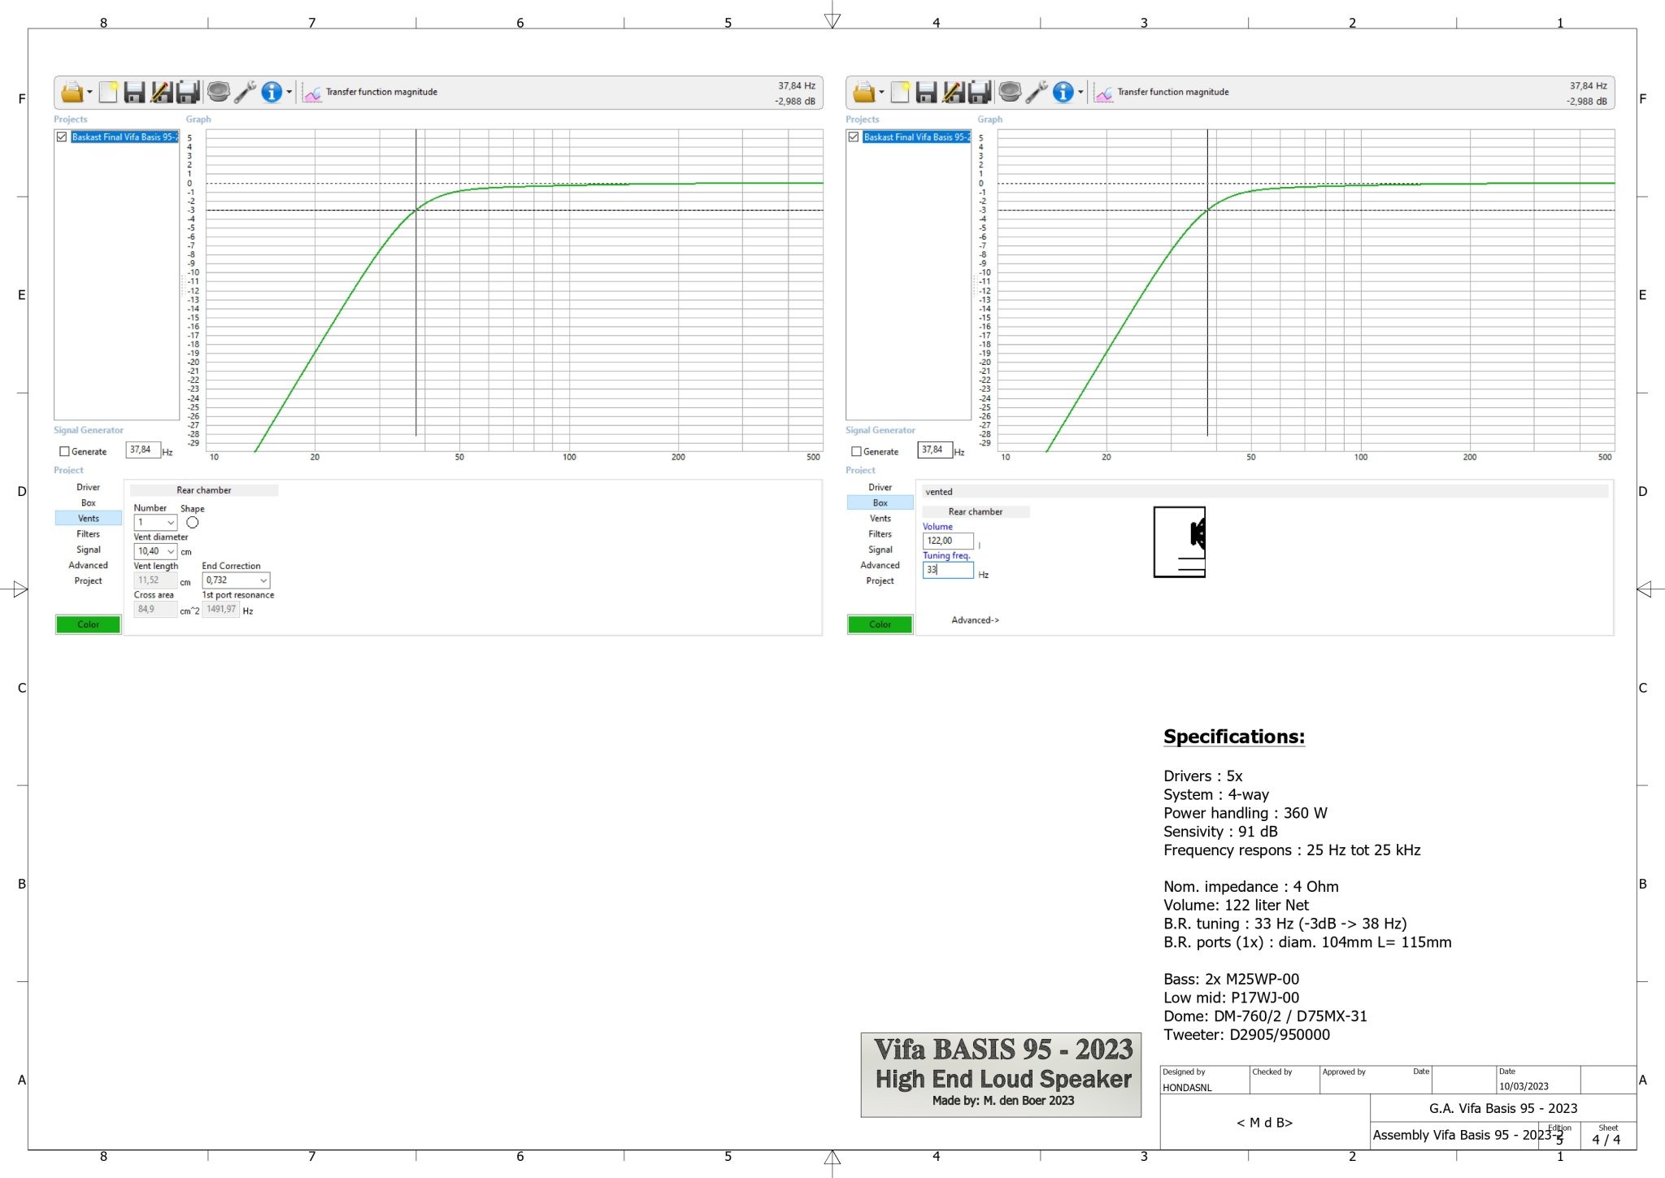Enable Generate checkbox in Vents-settings window
Viewport: 1665px width, 1178px height.
(64, 451)
